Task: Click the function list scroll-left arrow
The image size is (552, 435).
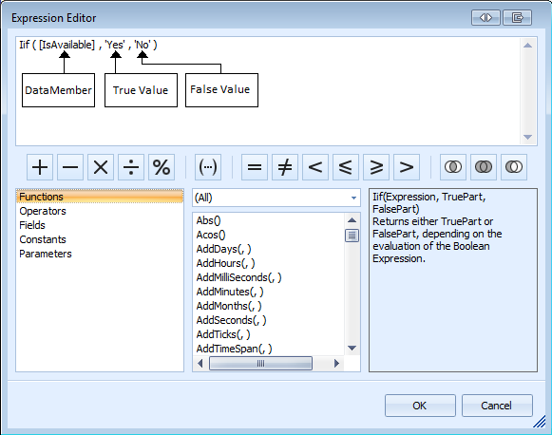Action: (x=200, y=363)
